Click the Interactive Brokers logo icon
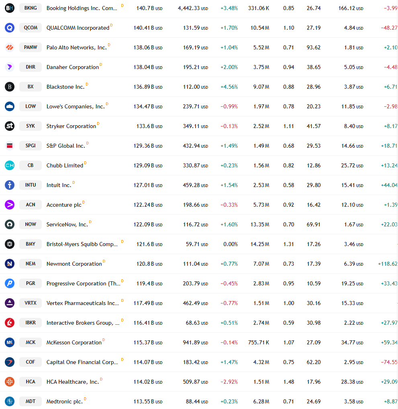Image resolution: width=398 pixels, height=409 pixels. pyautogui.click(x=10, y=323)
